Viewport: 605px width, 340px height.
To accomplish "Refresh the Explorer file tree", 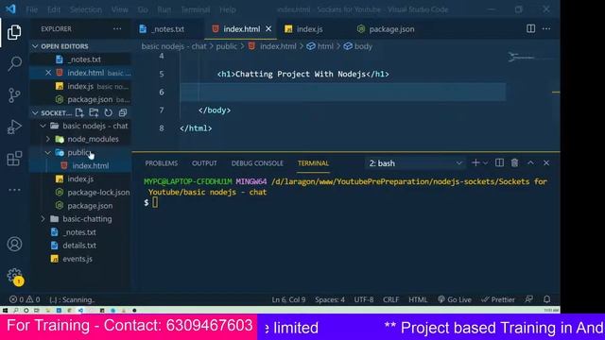I will tap(109, 112).
